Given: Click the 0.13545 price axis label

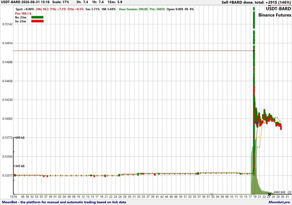Looking at the screenshot, I should click(7, 157).
